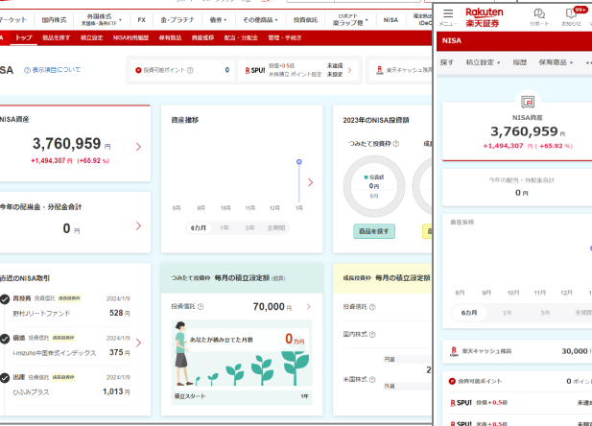Screen dimensions: 592x426
Task: Open the 今年の配当金・分配金合計 arrow
Action: click(x=138, y=225)
